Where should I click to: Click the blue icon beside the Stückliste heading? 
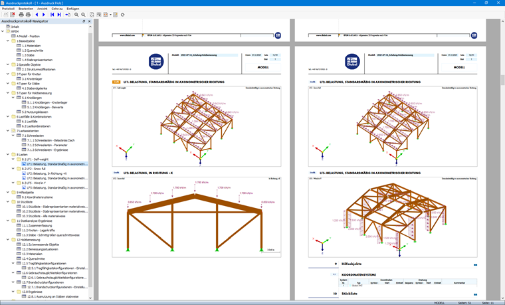[475, 294]
